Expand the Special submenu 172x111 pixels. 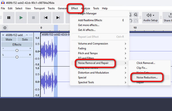99,77
